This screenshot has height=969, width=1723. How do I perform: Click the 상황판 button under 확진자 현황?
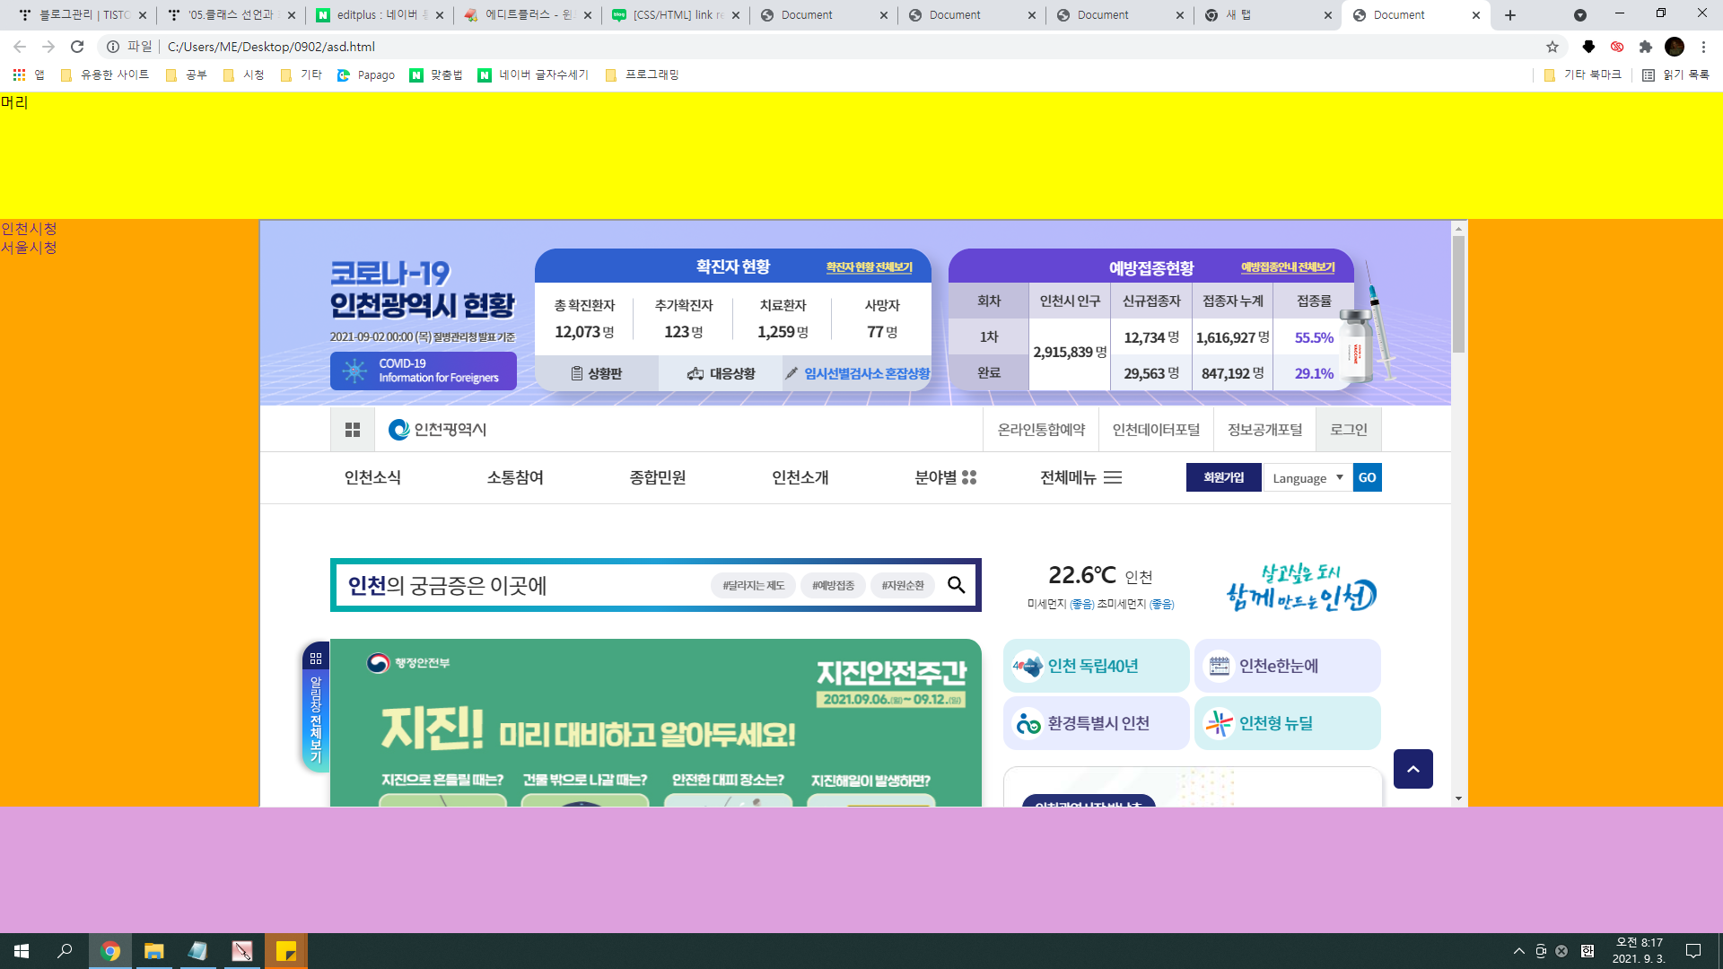click(597, 373)
